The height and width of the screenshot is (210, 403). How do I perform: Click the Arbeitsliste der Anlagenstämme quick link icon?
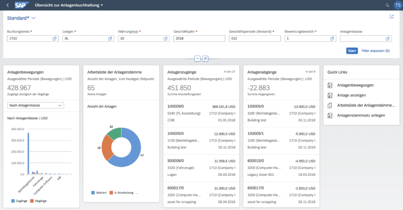(x=330, y=106)
